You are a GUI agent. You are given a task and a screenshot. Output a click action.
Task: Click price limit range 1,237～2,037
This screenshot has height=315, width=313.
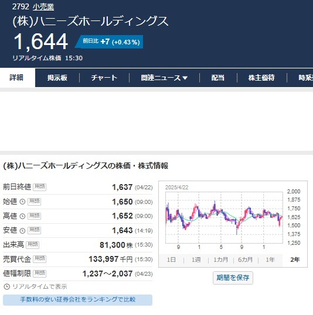pos(107,274)
